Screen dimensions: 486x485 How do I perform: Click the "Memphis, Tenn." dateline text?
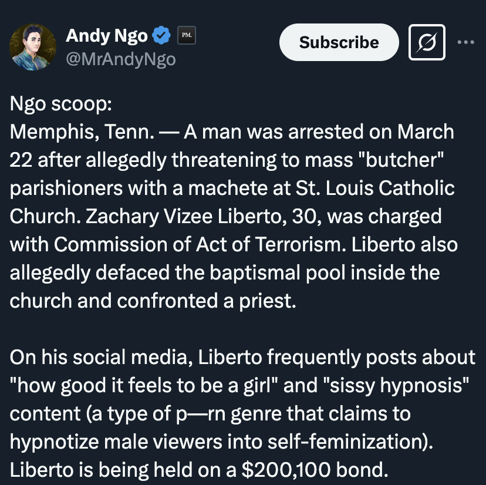tap(82, 132)
